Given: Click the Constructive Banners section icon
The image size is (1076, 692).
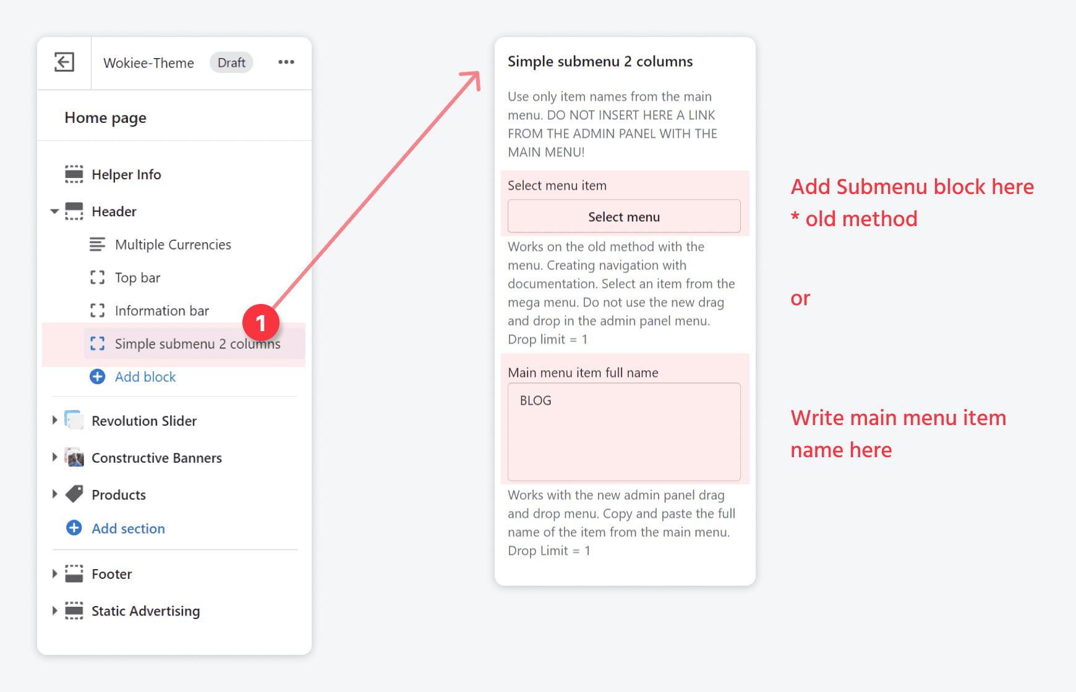Looking at the screenshot, I should (75, 457).
